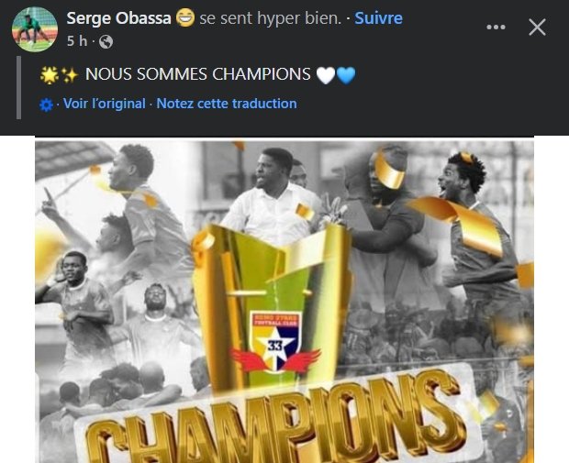Select 'Notez cette traduction' link
This screenshot has height=463, width=569.
coord(227,104)
